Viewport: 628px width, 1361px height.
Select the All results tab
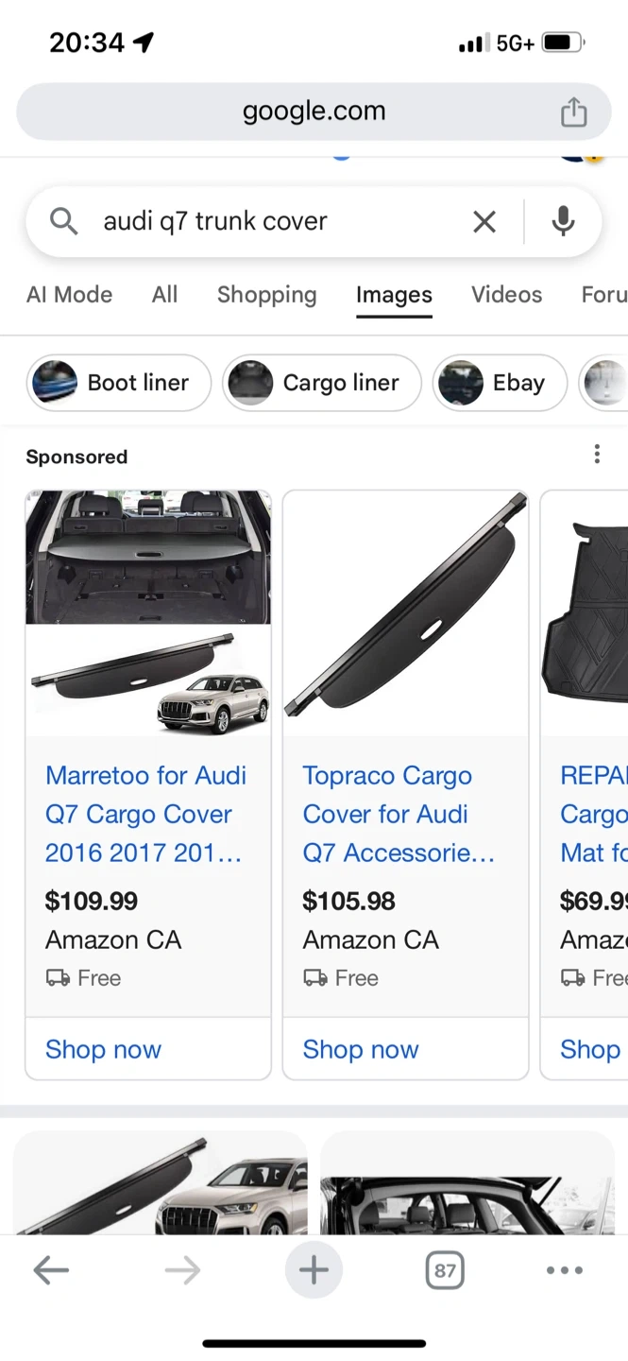pyautogui.click(x=164, y=295)
